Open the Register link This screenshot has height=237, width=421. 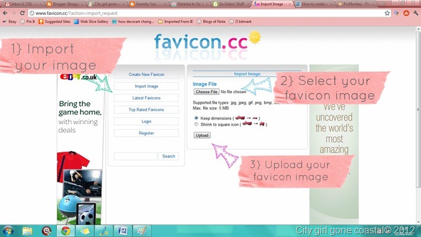coord(146,133)
